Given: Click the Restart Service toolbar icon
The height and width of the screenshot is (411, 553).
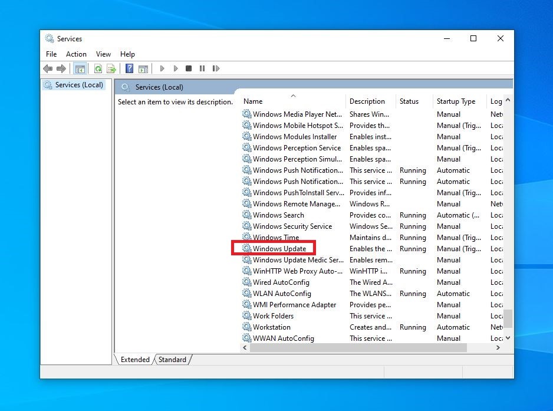Looking at the screenshot, I should (x=216, y=69).
